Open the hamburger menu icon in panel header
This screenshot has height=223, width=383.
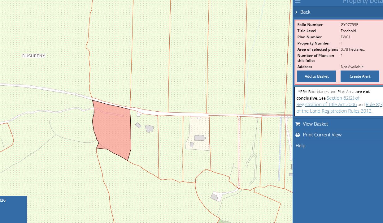(298, 2)
